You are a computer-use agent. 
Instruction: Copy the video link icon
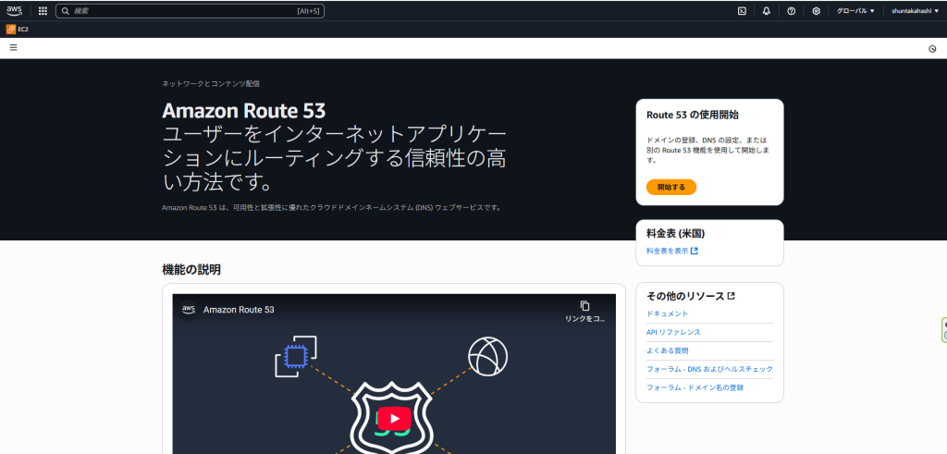[x=584, y=305]
